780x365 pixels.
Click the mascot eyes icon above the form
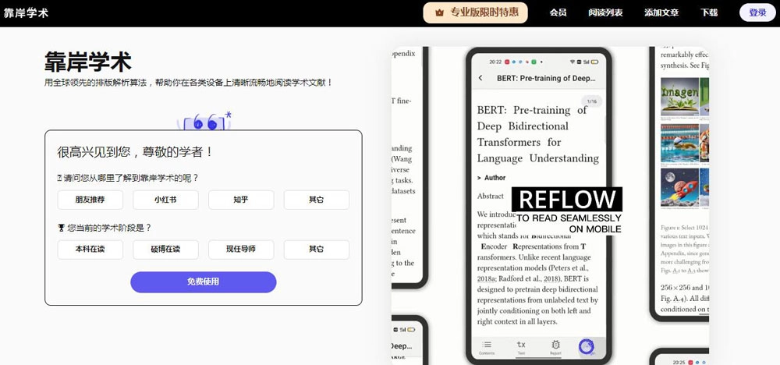pyautogui.click(x=205, y=121)
